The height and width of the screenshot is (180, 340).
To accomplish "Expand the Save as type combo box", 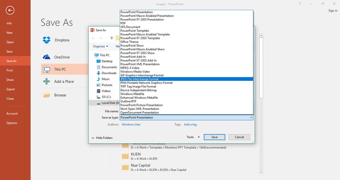I will point(186,117).
